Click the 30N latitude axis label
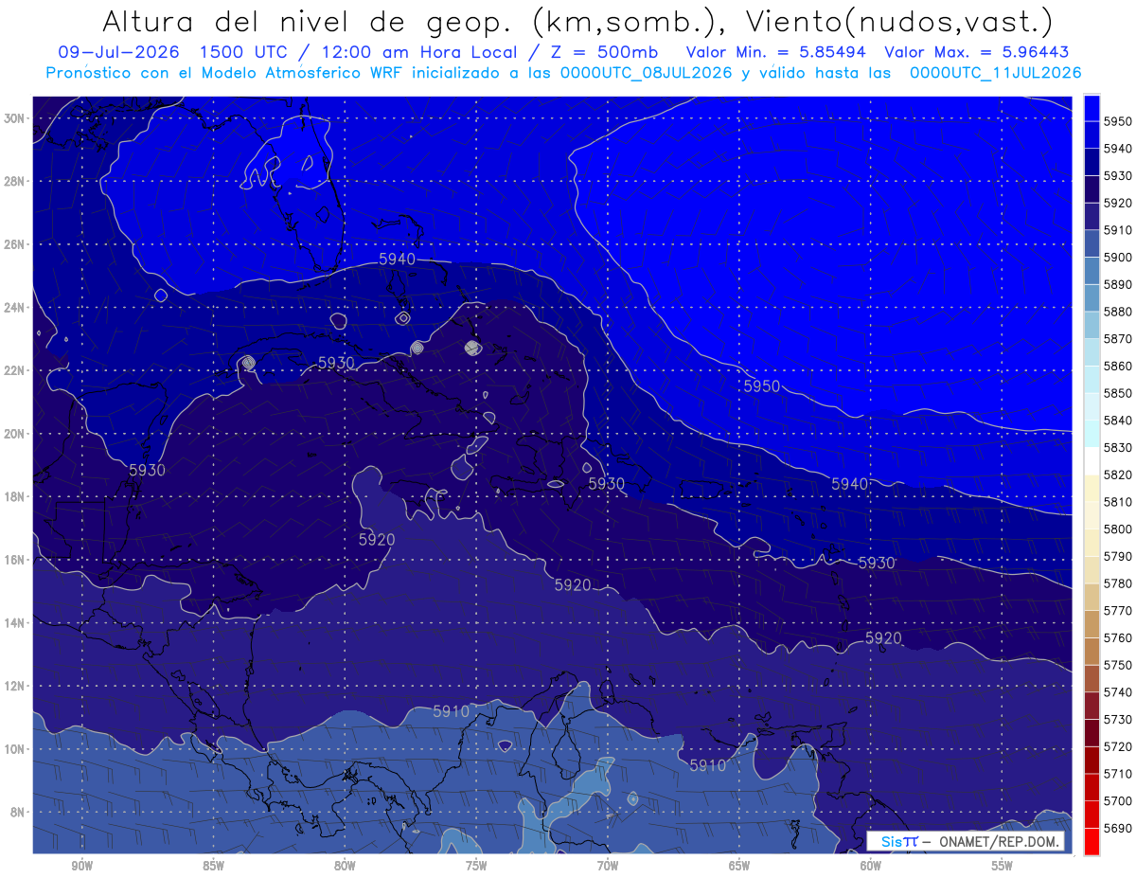Image resolution: width=1136 pixels, height=878 pixels. click(14, 118)
